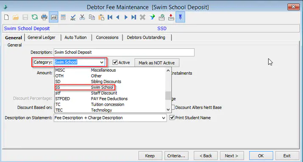Viewport: 303px width, 162px height.
Task: Go to the next record arrow
Action: (x=126, y=17)
